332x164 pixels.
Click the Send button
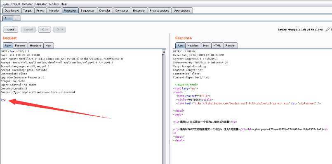pyautogui.click(x=11, y=30)
